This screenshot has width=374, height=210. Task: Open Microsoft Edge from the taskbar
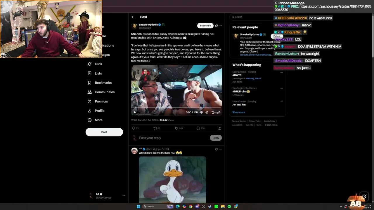(x=178, y=206)
